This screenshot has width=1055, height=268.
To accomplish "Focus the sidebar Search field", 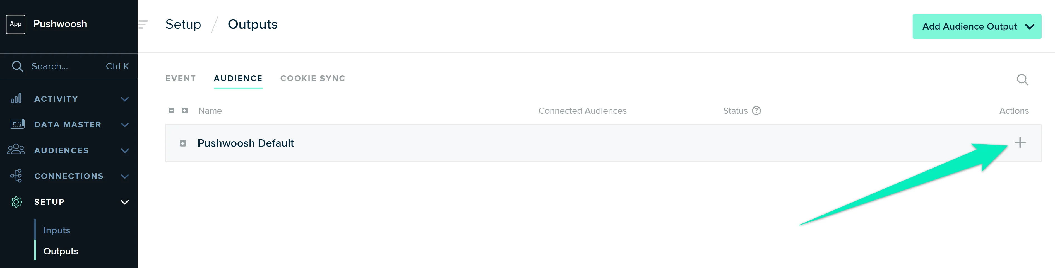I will click(66, 66).
